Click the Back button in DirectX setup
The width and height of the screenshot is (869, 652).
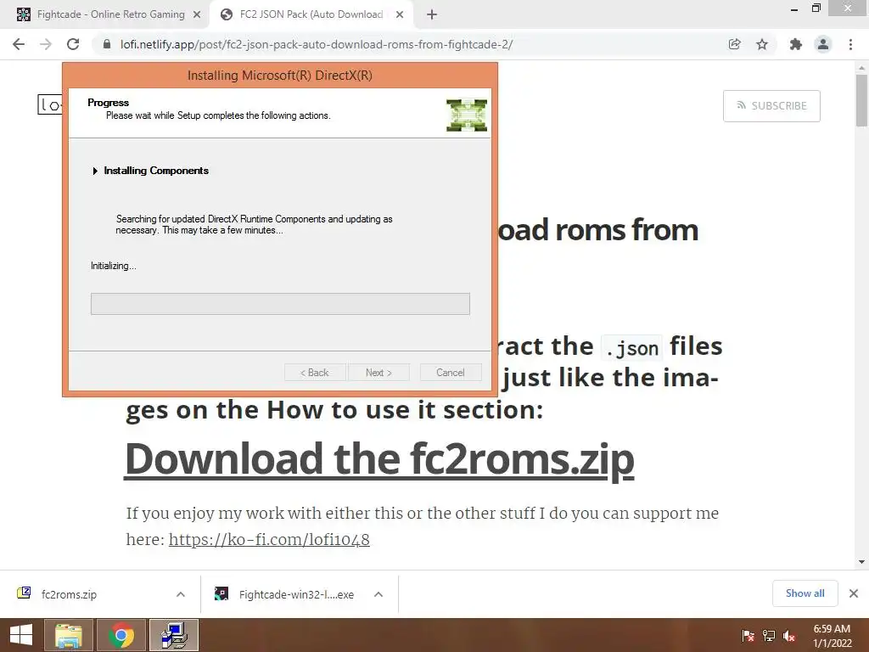315,373
